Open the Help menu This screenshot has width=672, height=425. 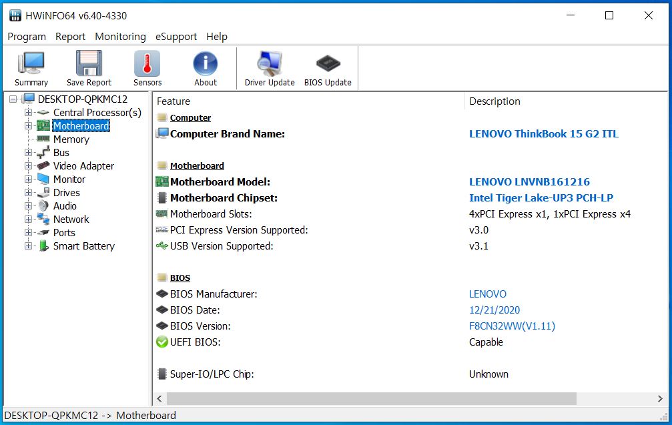click(x=217, y=37)
